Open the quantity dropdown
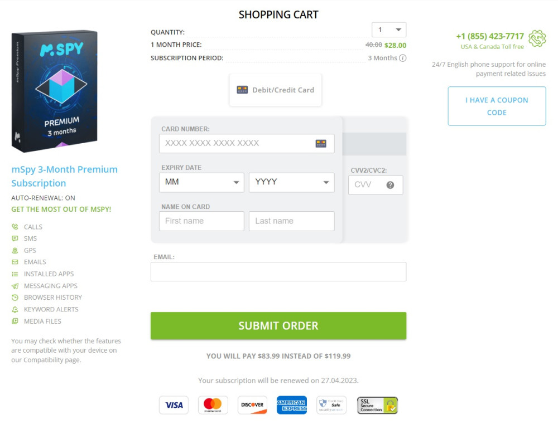Image resolution: width=558 pixels, height=429 pixels. tap(389, 29)
